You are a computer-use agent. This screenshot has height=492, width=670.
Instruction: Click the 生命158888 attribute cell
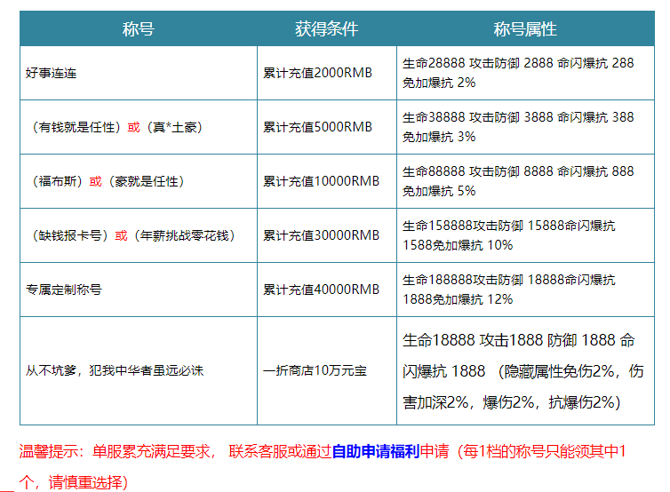tap(525, 235)
